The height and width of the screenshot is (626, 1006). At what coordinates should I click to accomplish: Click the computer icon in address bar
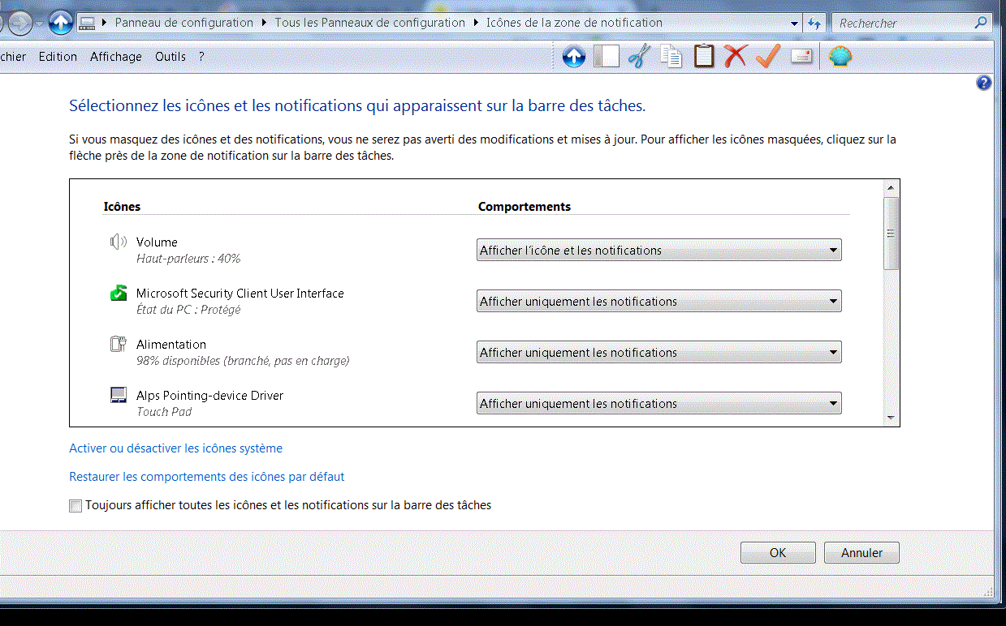89,23
